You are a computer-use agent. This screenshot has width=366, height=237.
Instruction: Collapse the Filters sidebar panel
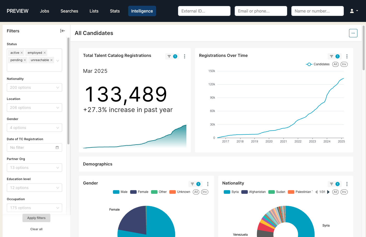point(63,31)
